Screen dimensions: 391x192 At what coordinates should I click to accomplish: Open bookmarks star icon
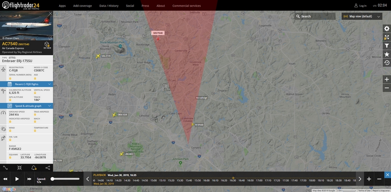click(x=387, y=54)
